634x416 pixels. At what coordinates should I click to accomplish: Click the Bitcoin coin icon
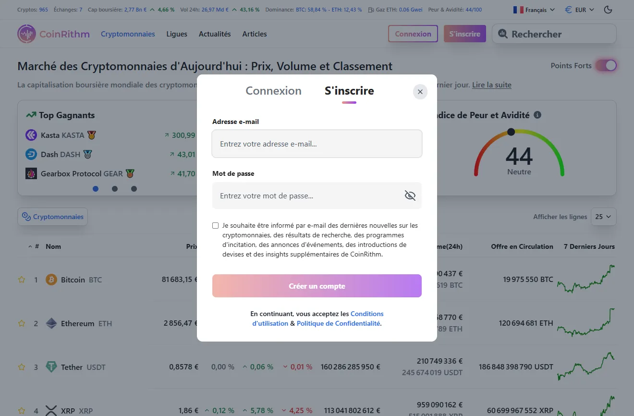(51, 280)
